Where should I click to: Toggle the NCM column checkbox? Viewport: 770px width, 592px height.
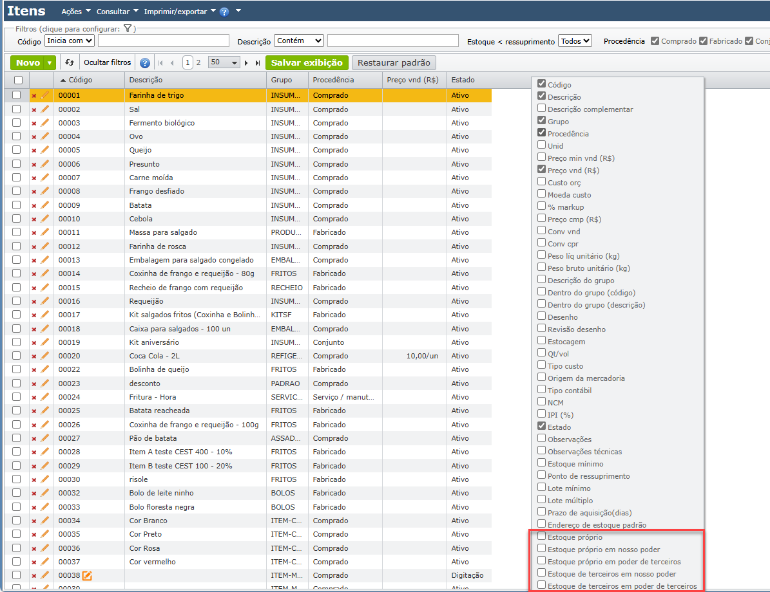(x=542, y=402)
